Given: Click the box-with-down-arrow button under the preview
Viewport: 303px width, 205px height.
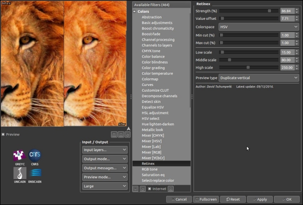Looking at the screenshot, I should click(121, 135).
